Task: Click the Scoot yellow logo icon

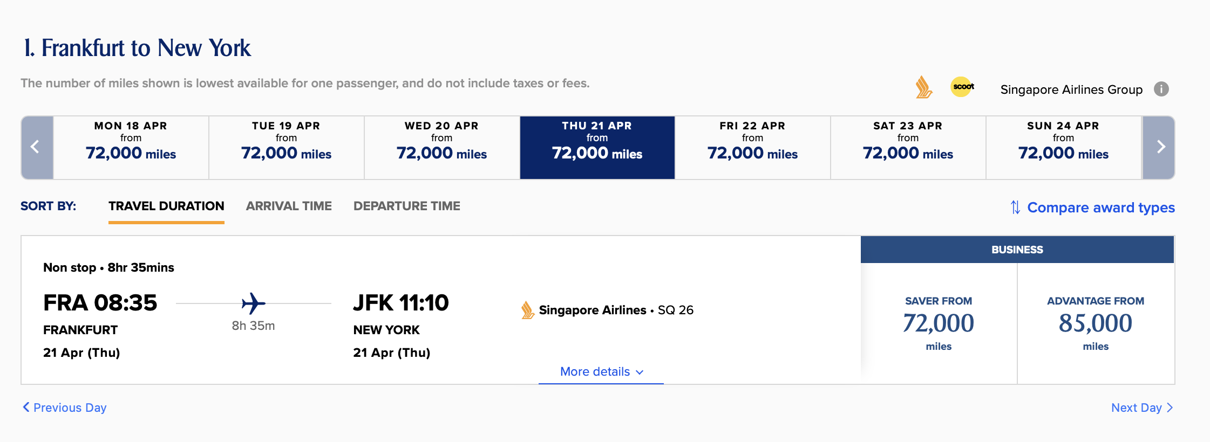Action: coord(962,87)
